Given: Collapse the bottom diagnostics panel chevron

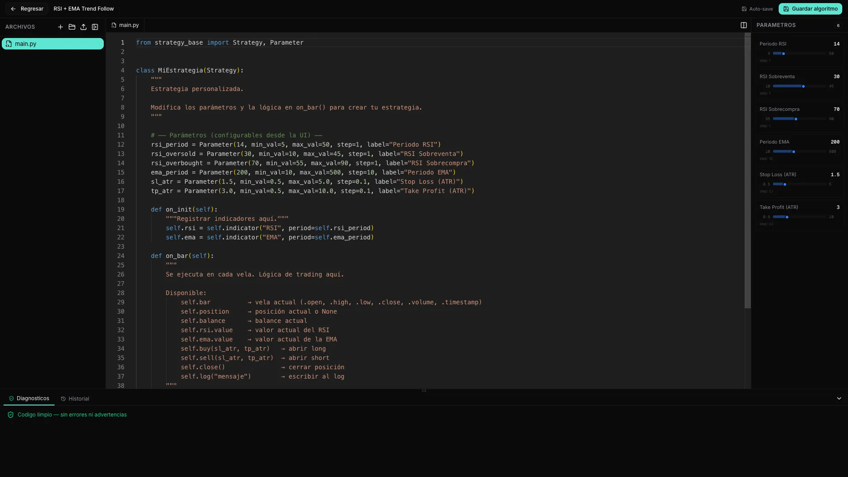Looking at the screenshot, I should (x=839, y=398).
